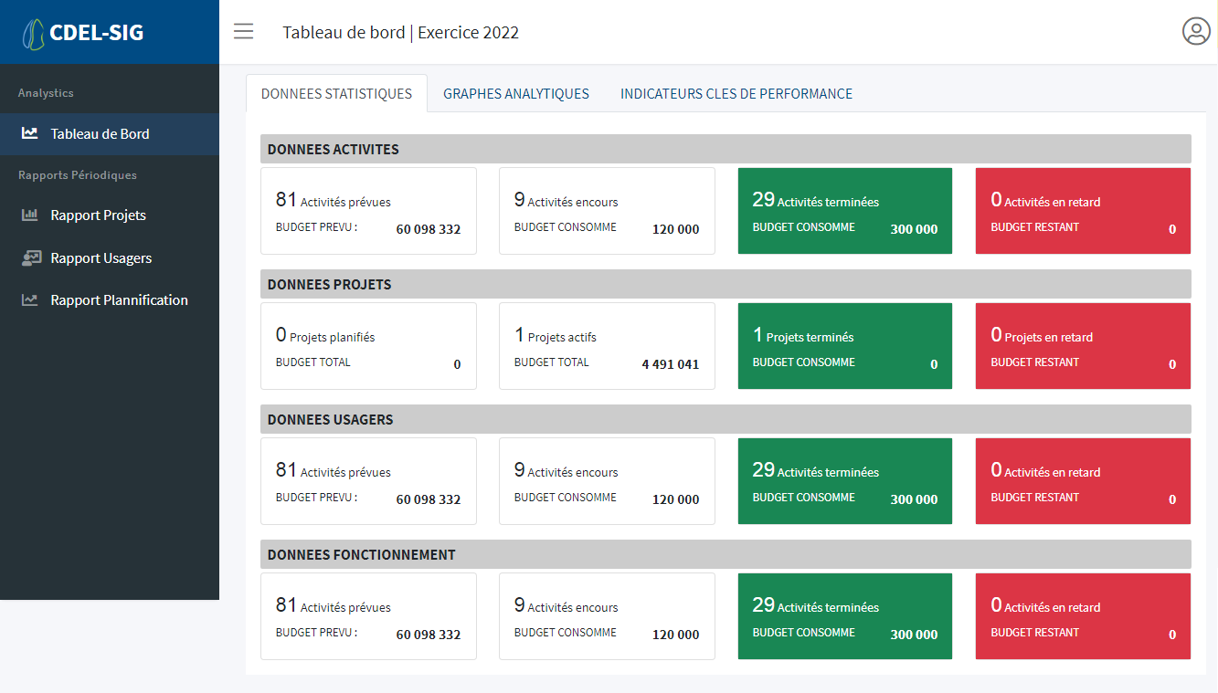Click the Tableau de bord Exercice 2022 title
Image resolution: width=1218 pixels, height=693 pixels.
[x=400, y=33]
